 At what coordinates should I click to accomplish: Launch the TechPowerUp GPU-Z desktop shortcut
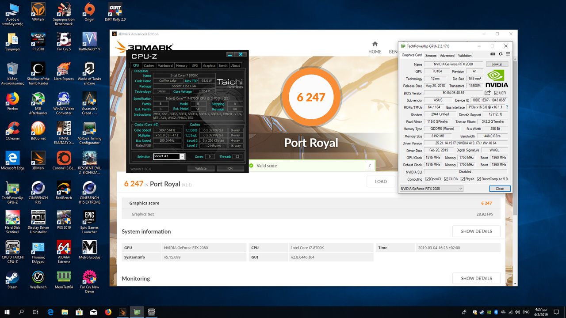[x=12, y=192]
